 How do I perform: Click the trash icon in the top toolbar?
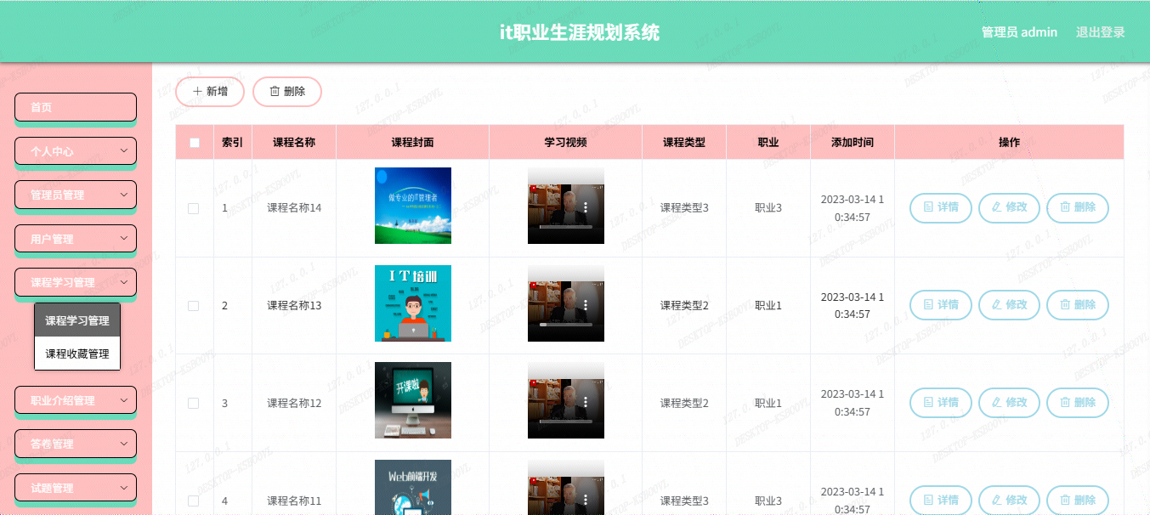[275, 92]
